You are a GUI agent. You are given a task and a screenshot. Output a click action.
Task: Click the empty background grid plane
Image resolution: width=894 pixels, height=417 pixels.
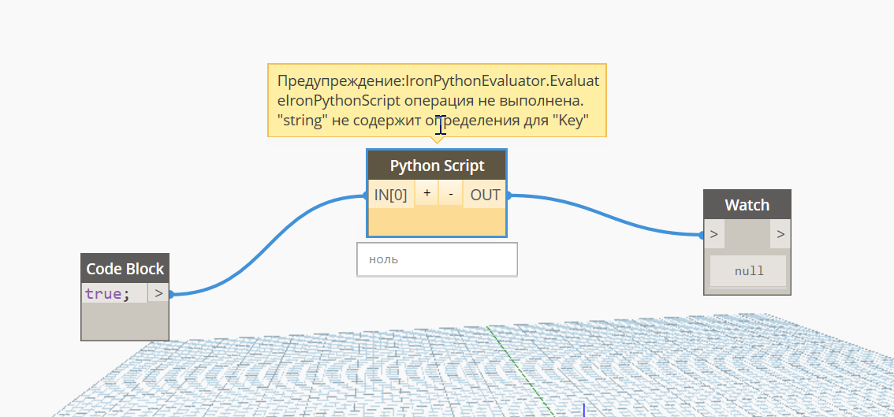pos(315,378)
